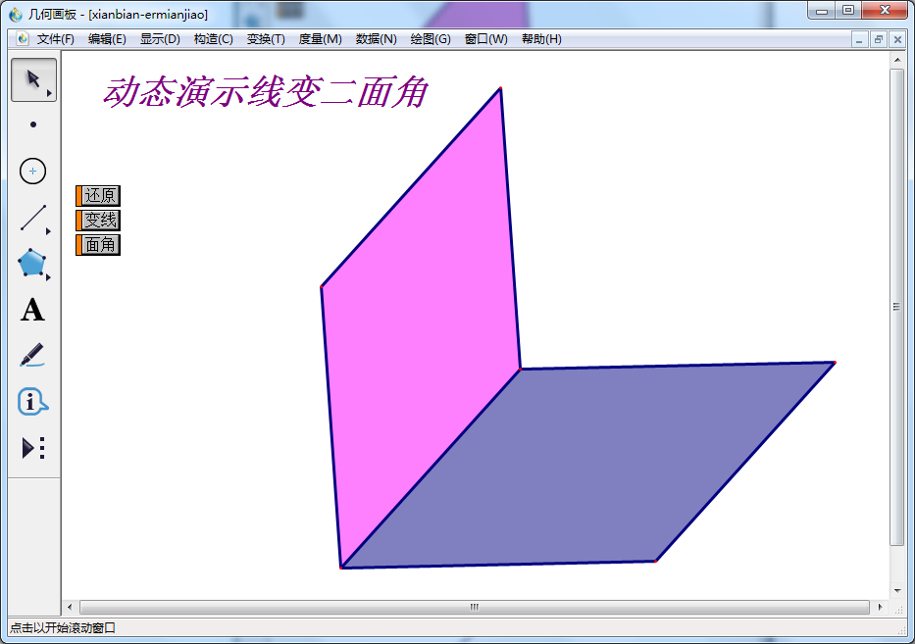Viewport: 915px width, 644px height.
Task: Open the Custom tools icon
Action: [33, 448]
